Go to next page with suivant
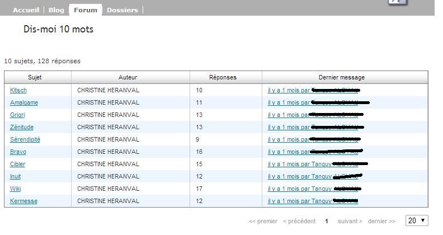 coord(350,222)
